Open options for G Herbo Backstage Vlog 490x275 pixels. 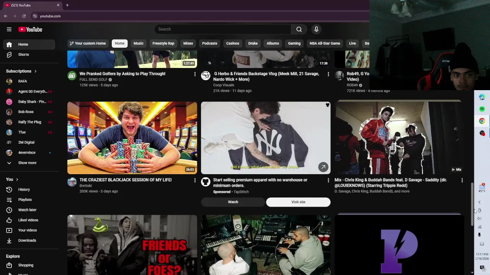(328, 74)
